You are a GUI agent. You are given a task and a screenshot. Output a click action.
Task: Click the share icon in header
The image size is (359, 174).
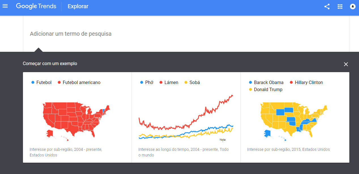coord(327,7)
